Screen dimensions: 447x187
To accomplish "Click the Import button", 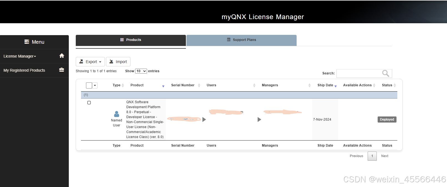I will (118, 62).
